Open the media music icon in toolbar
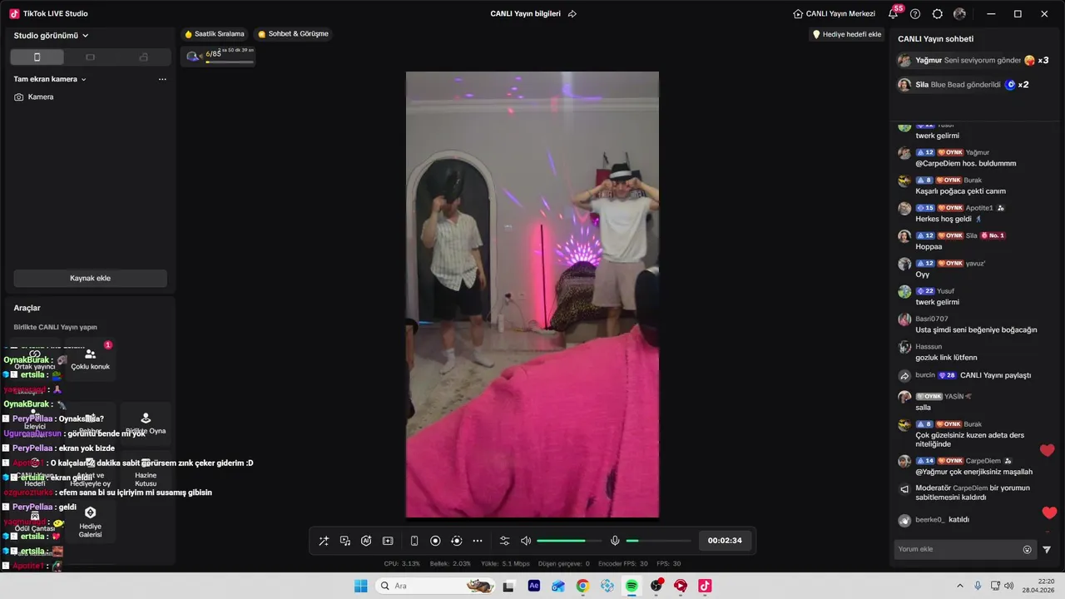 [x=345, y=541]
